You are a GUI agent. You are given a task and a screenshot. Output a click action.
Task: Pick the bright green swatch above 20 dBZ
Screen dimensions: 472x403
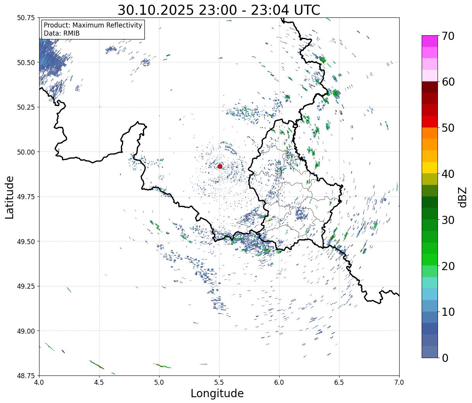[430, 259]
